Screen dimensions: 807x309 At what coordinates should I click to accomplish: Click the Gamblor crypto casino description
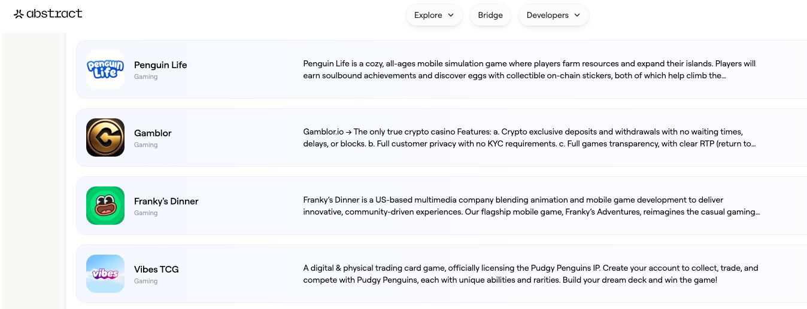click(529, 138)
